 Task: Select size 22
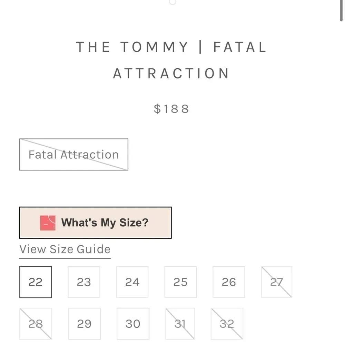pyautogui.click(x=36, y=282)
